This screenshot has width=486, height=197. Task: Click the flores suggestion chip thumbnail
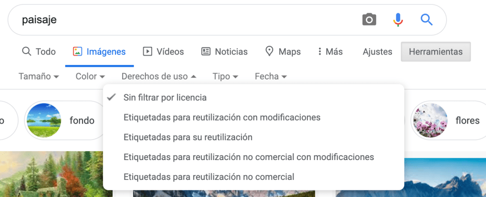[430, 121]
